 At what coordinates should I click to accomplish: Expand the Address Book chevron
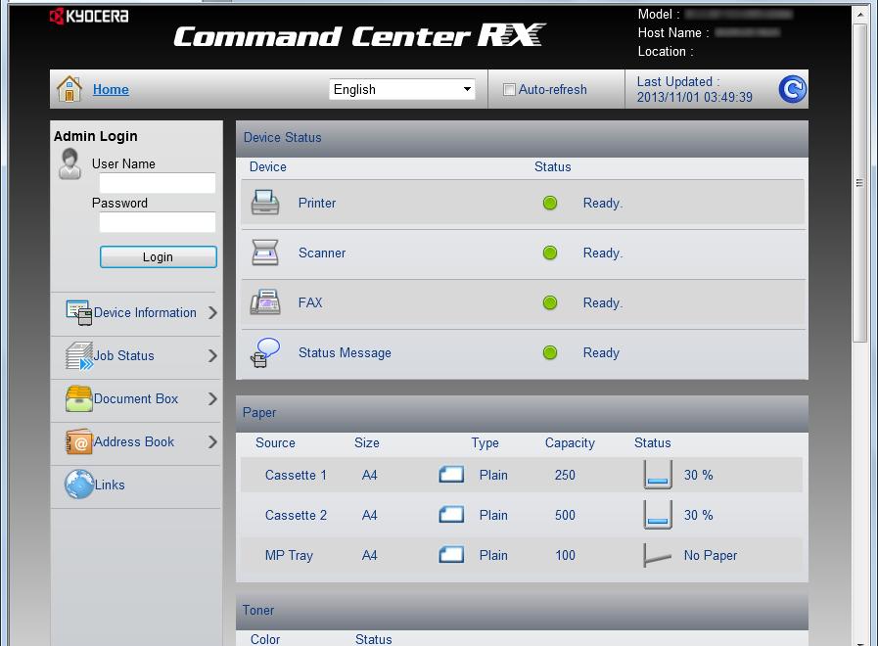click(212, 441)
